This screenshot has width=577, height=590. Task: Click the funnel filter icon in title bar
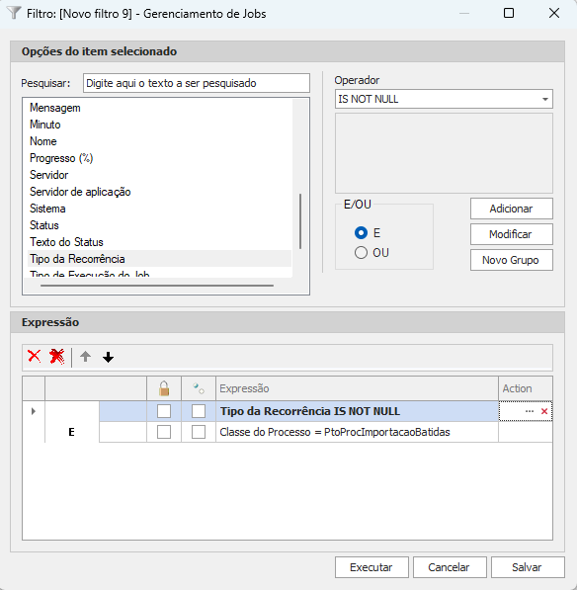(14, 13)
